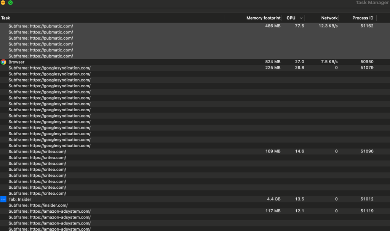Click the 14.6 CPU value

[299, 151]
